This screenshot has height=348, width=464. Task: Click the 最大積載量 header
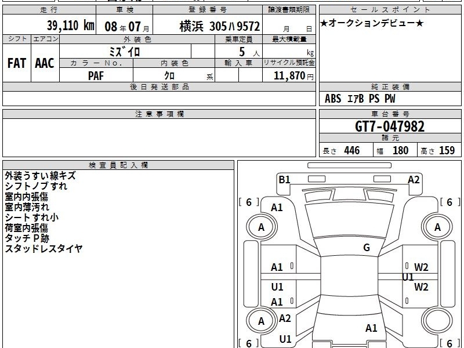click(289, 39)
